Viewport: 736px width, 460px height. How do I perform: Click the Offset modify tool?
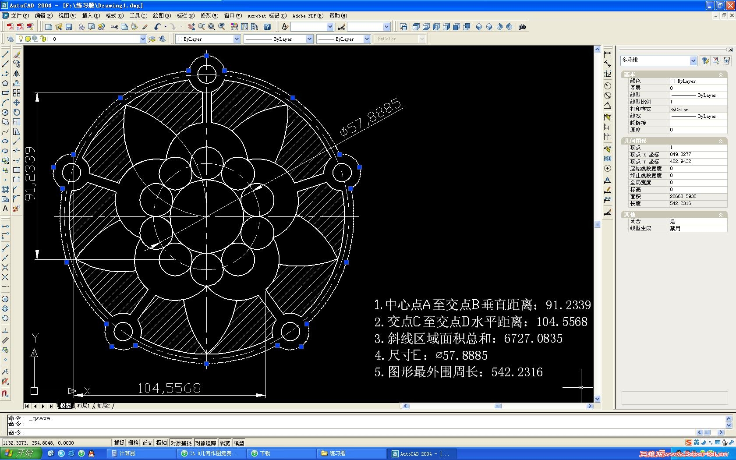pyautogui.click(x=17, y=83)
